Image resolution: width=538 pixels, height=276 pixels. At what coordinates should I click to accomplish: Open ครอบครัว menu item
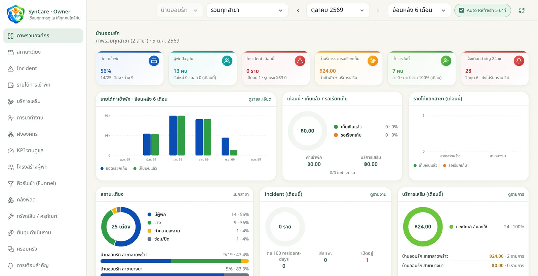pos(43,249)
